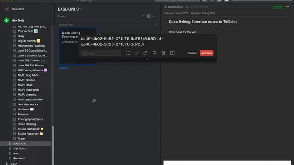Image resolution: width=294 pixels, height=165 pixels.
Task: Open Trash in the sidebar
Action: pos(13,164)
